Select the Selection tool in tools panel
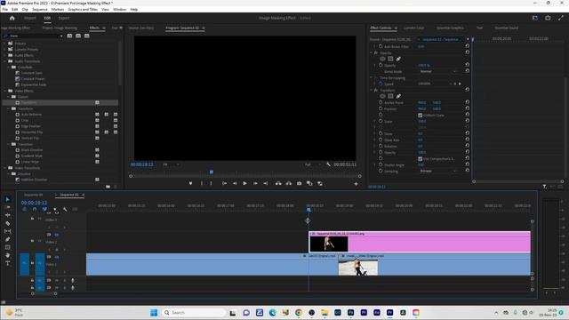The height and width of the screenshot is (320, 569). click(x=8, y=199)
